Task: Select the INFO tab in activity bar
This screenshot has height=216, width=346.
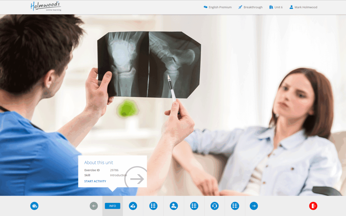Action: tap(112, 206)
